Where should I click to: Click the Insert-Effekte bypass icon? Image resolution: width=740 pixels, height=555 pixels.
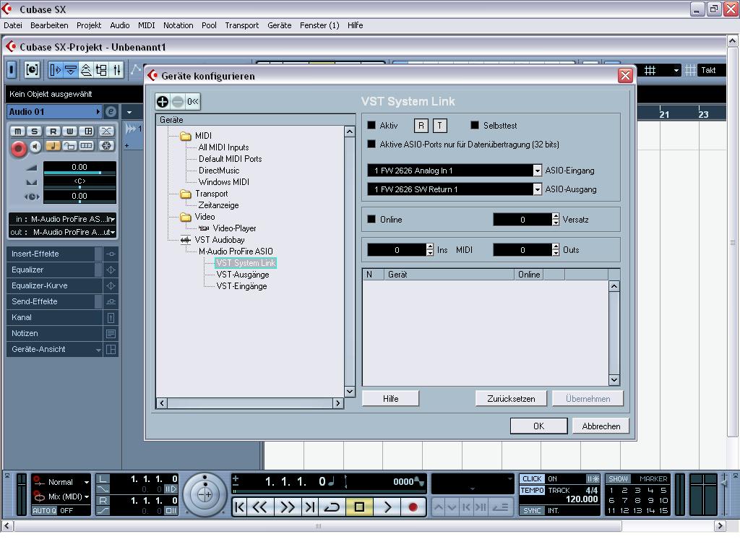tap(111, 254)
